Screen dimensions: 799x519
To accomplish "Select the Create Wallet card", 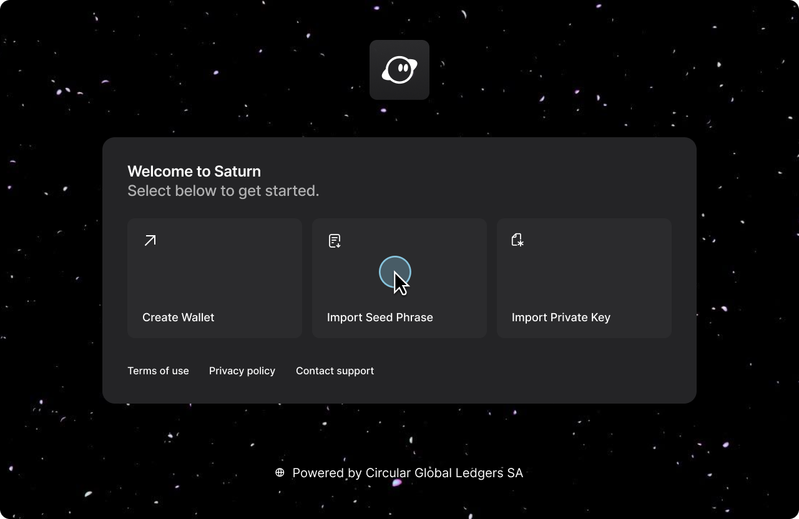I will tap(215, 278).
